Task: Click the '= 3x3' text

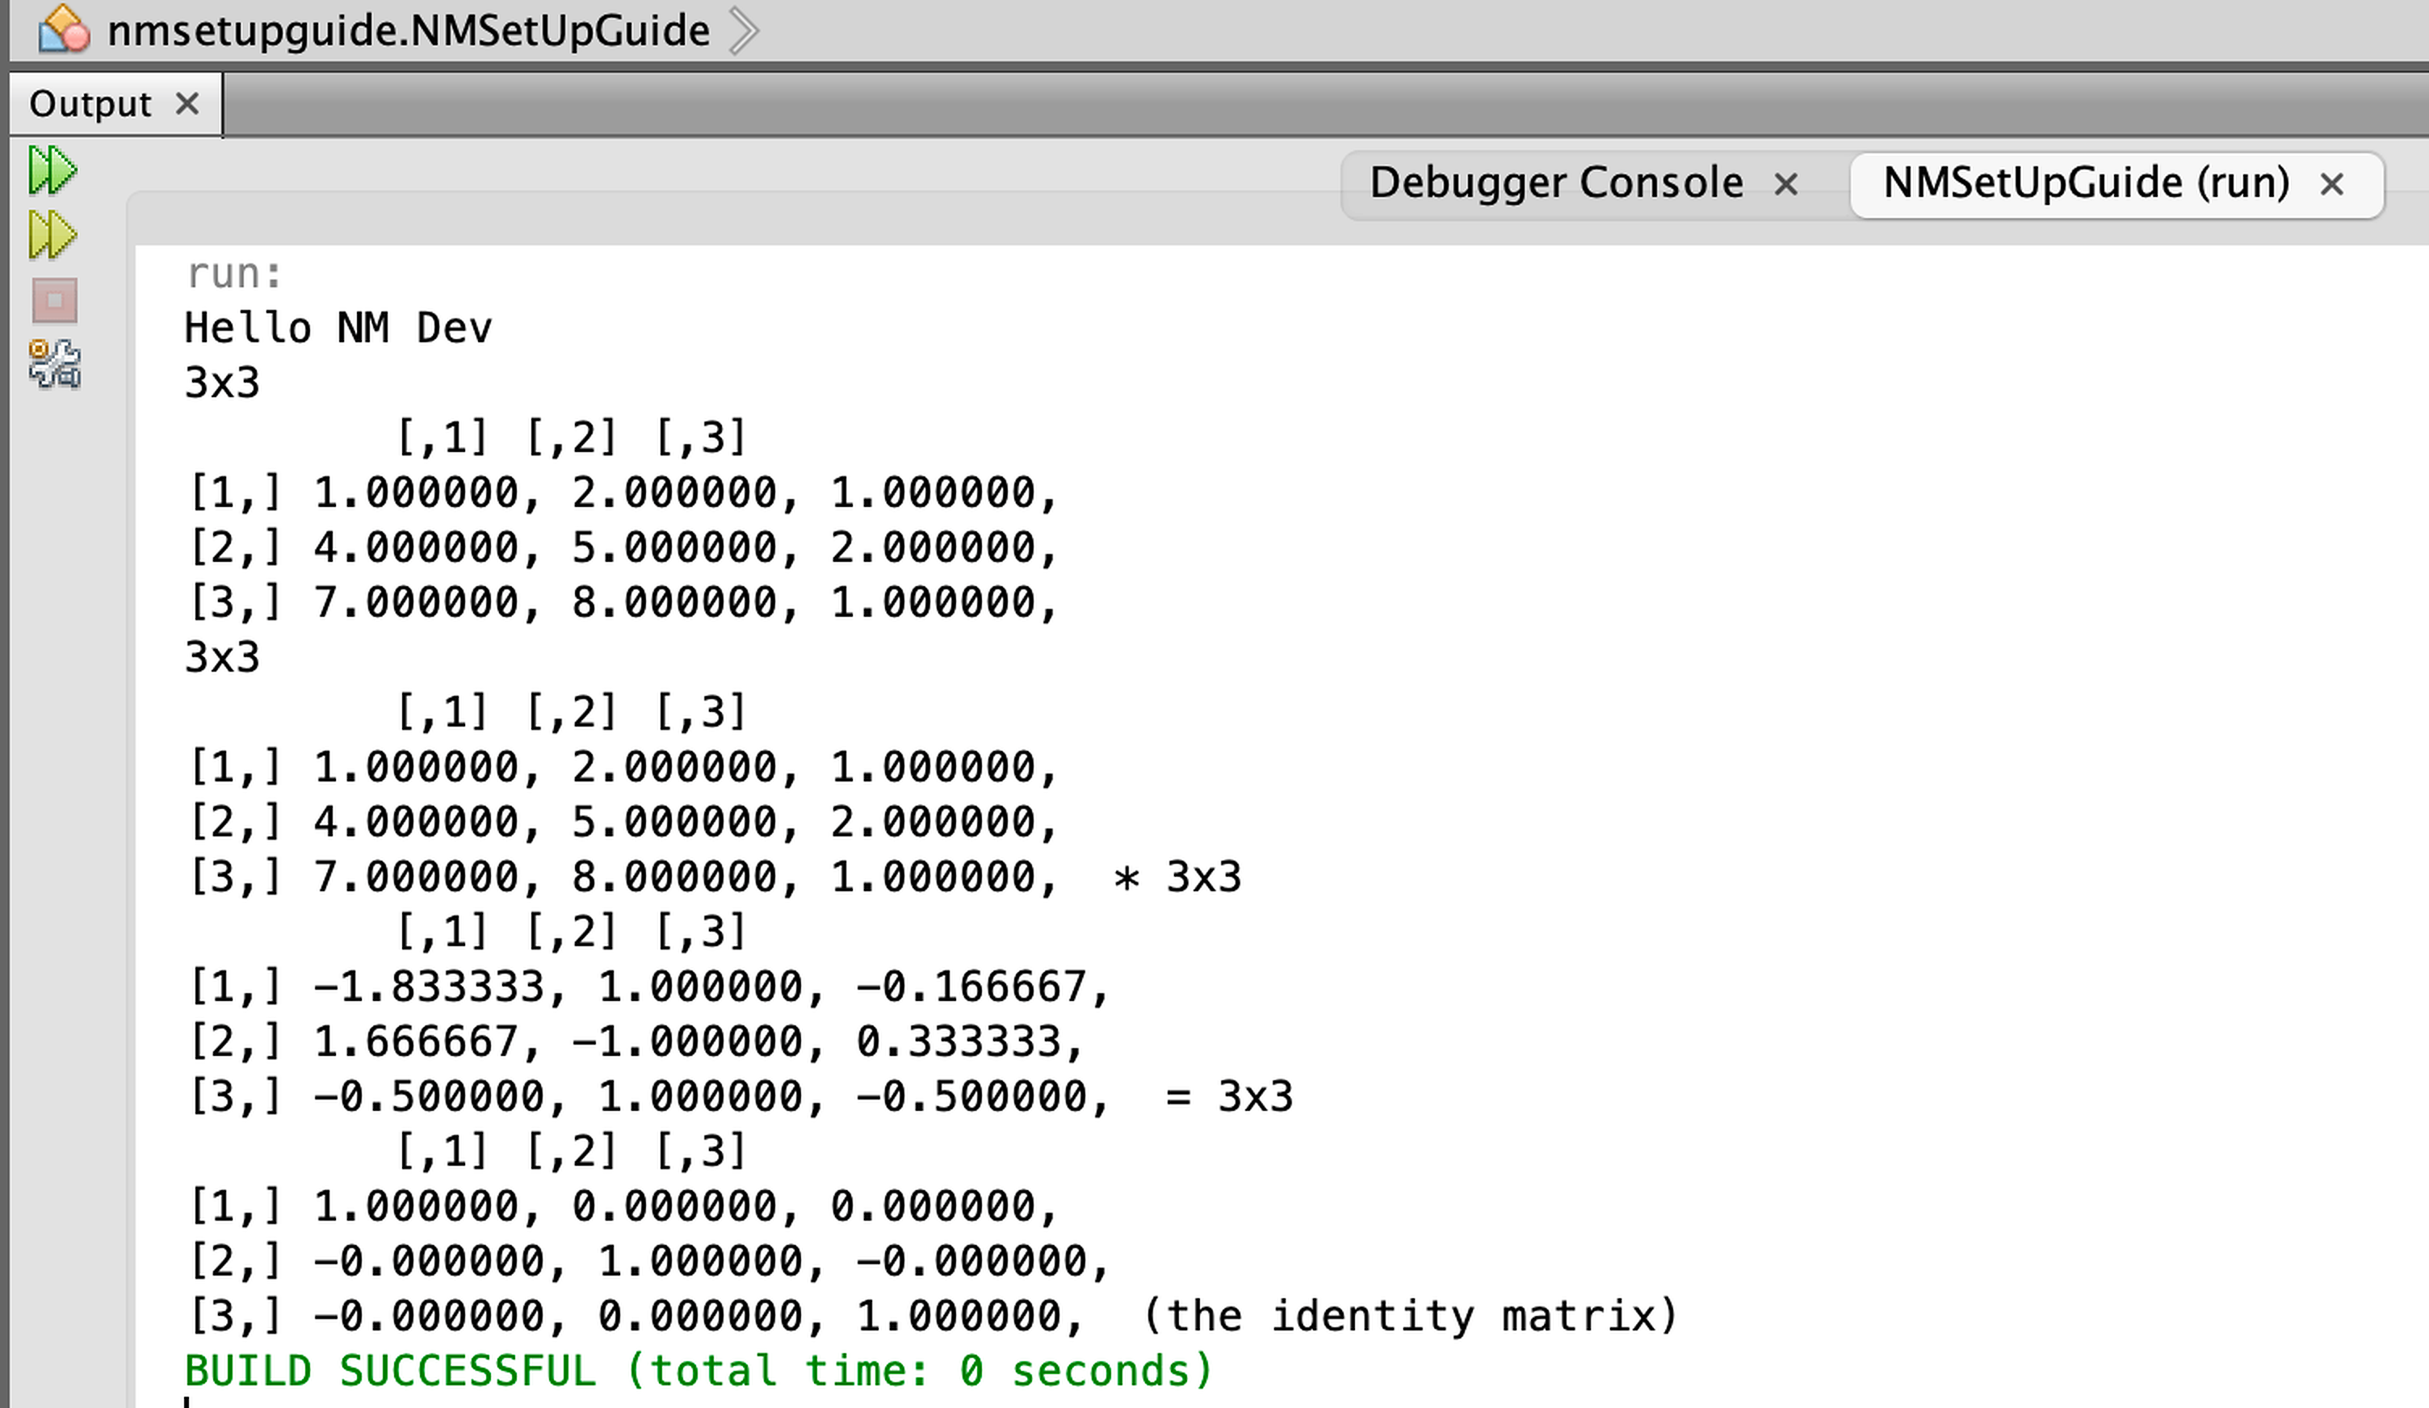Action: tap(1229, 1098)
